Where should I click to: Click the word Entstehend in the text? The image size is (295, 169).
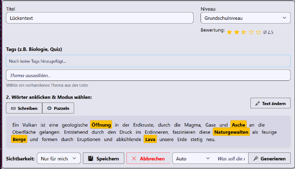point(76,132)
